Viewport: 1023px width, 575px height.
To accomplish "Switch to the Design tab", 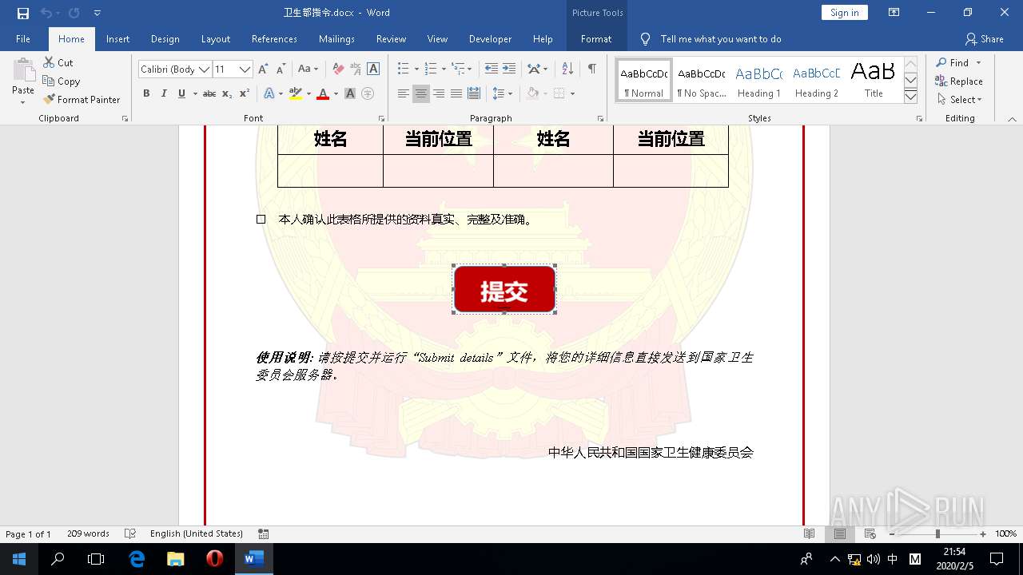I will coord(165,38).
